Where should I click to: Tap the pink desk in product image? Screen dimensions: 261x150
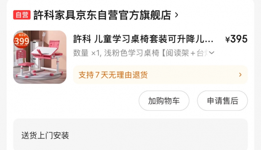[x=48, y=56]
